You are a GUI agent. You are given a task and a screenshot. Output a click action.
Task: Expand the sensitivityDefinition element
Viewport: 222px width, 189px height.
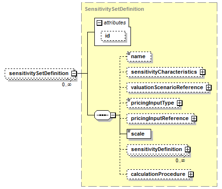pyautogui.click(x=187, y=149)
